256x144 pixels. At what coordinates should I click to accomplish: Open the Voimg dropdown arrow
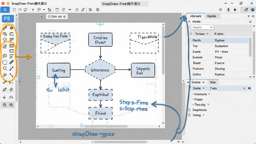203,115
